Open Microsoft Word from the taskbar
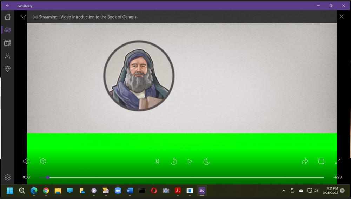 click(x=130, y=191)
